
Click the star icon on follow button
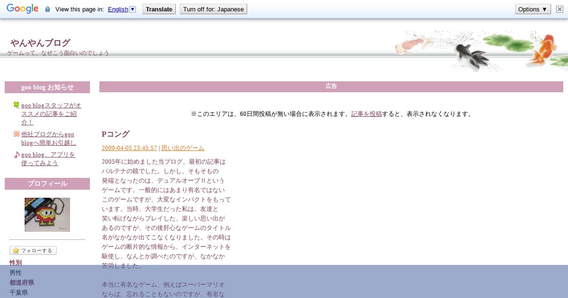[16, 251]
